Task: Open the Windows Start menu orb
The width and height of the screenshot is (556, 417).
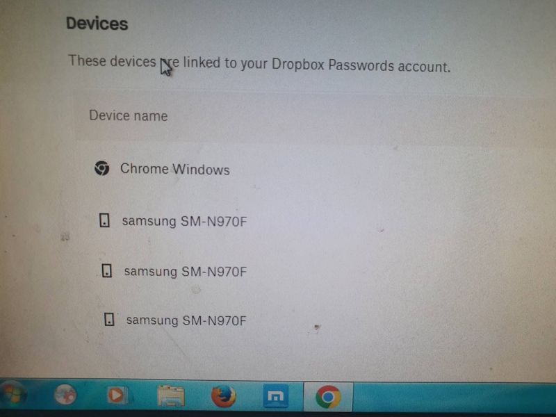Action: pyautogui.click(x=13, y=393)
